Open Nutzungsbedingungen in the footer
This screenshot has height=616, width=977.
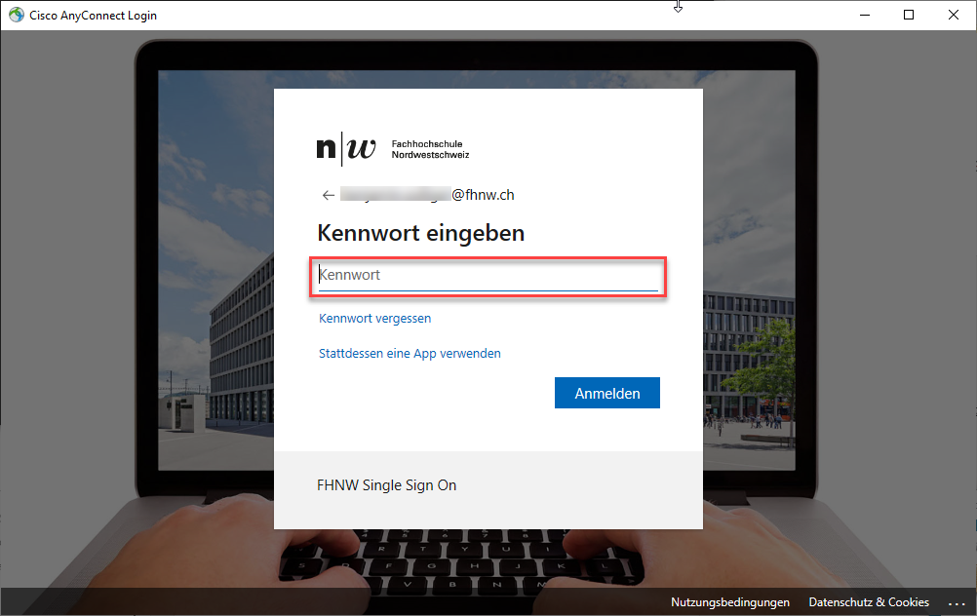point(729,602)
